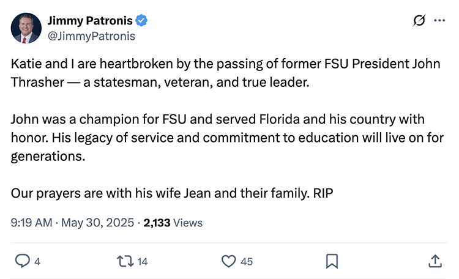Repost this tweet via the arrows icon
Viewport: 459px width, 279px height.
125,261
